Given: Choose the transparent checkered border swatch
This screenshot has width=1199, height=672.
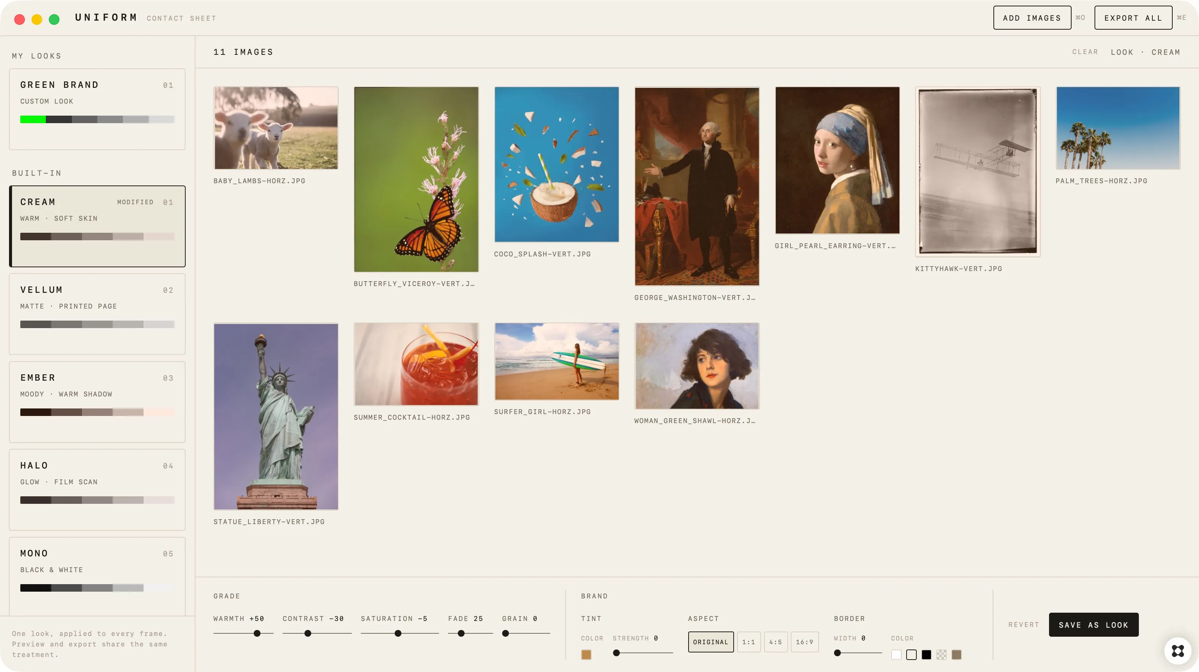Looking at the screenshot, I should click(941, 654).
